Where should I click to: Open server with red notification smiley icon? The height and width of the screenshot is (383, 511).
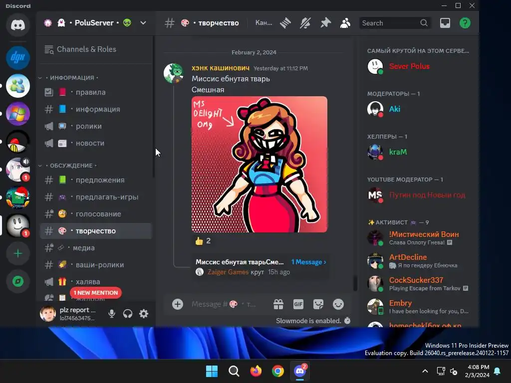[18, 225]
